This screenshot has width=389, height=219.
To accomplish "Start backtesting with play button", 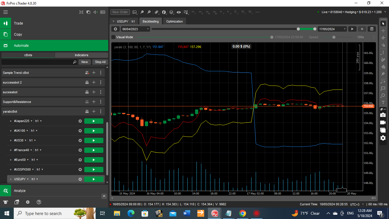I will (x=352, y=29).
